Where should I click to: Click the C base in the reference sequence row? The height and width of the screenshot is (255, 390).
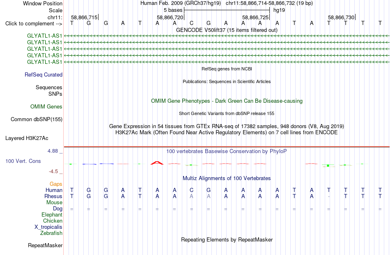click(191, 23)
